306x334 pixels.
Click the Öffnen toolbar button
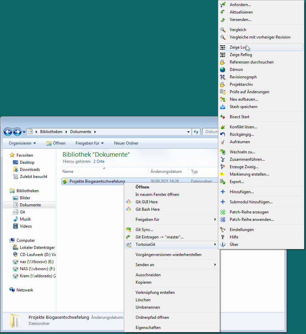(x=56, y=143)
